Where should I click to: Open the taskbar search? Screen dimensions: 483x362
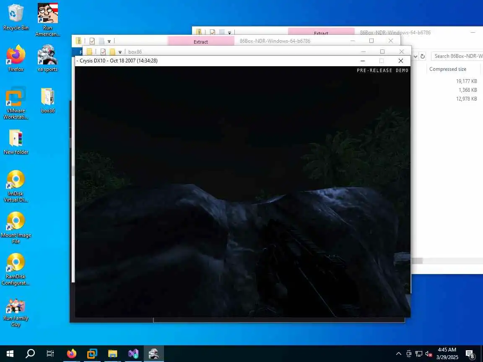coord(30,353)
